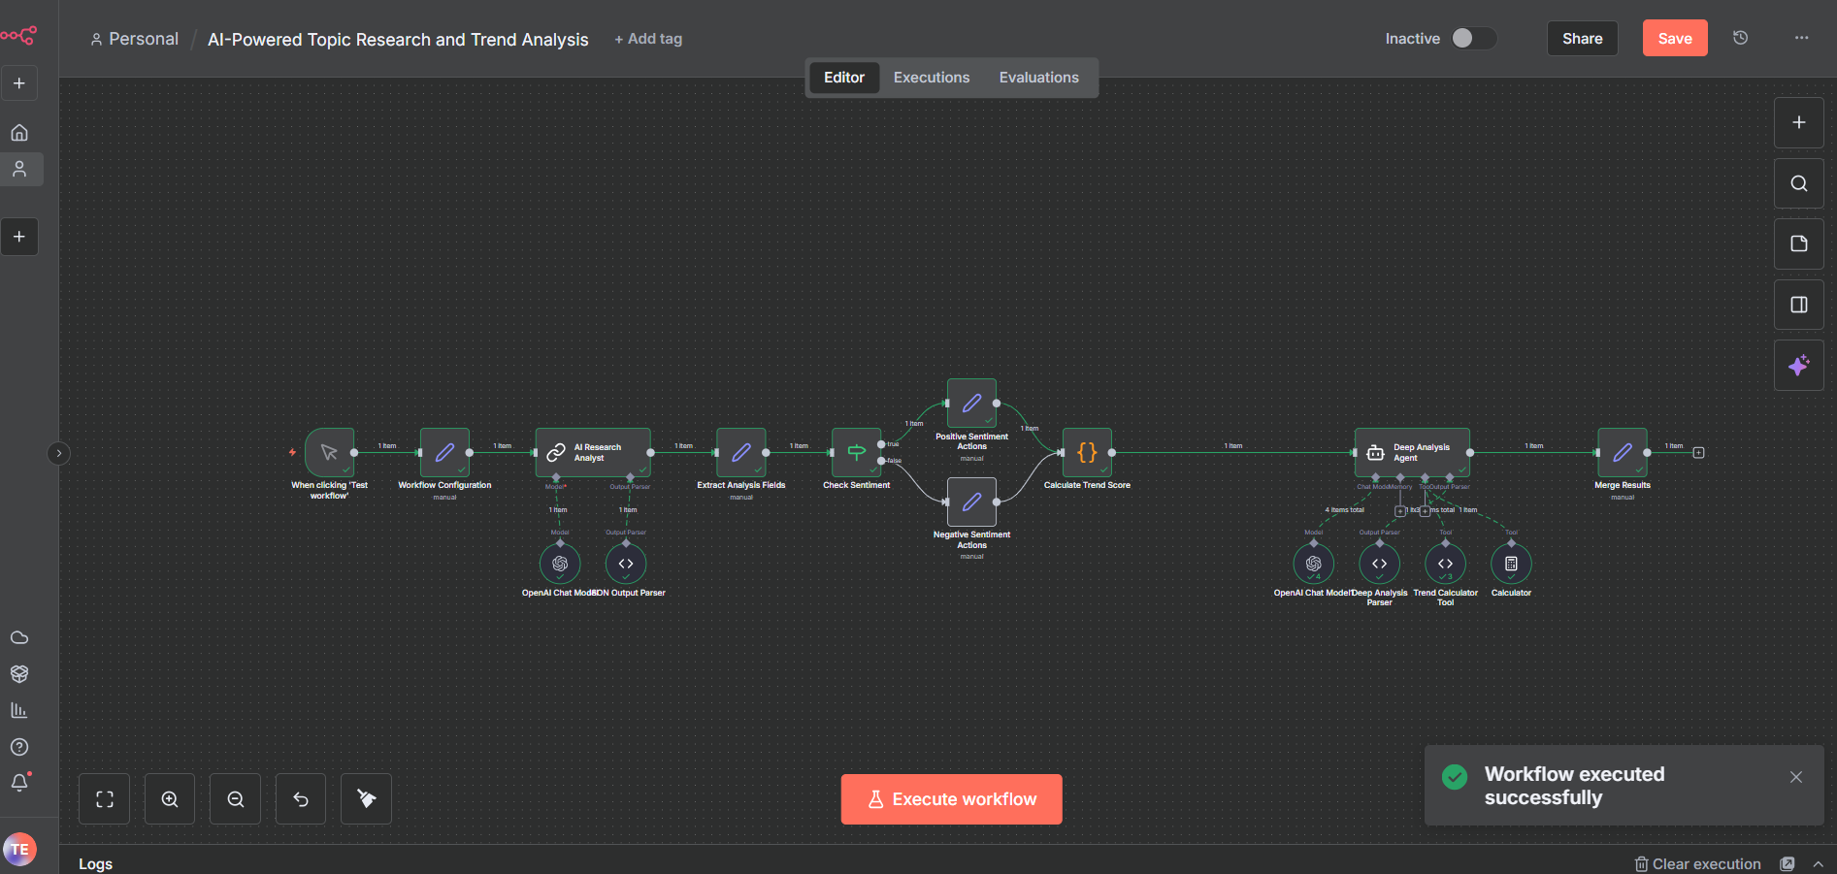Switch to the Executions tab

click(931, 77)
